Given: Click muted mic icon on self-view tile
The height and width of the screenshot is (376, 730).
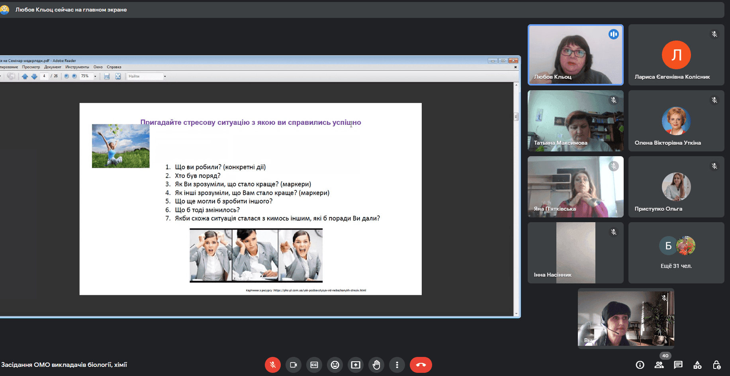Looking at the screenshot, I should click(x=664, y=298).
